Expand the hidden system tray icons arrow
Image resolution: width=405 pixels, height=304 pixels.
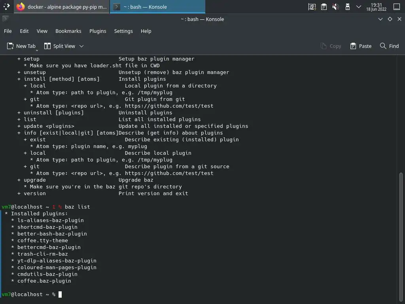tap(358, 7)
